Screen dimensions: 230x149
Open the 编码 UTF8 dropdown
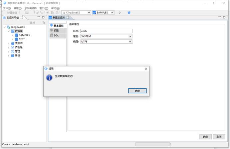pyautogui.click(x=130, y=42)
